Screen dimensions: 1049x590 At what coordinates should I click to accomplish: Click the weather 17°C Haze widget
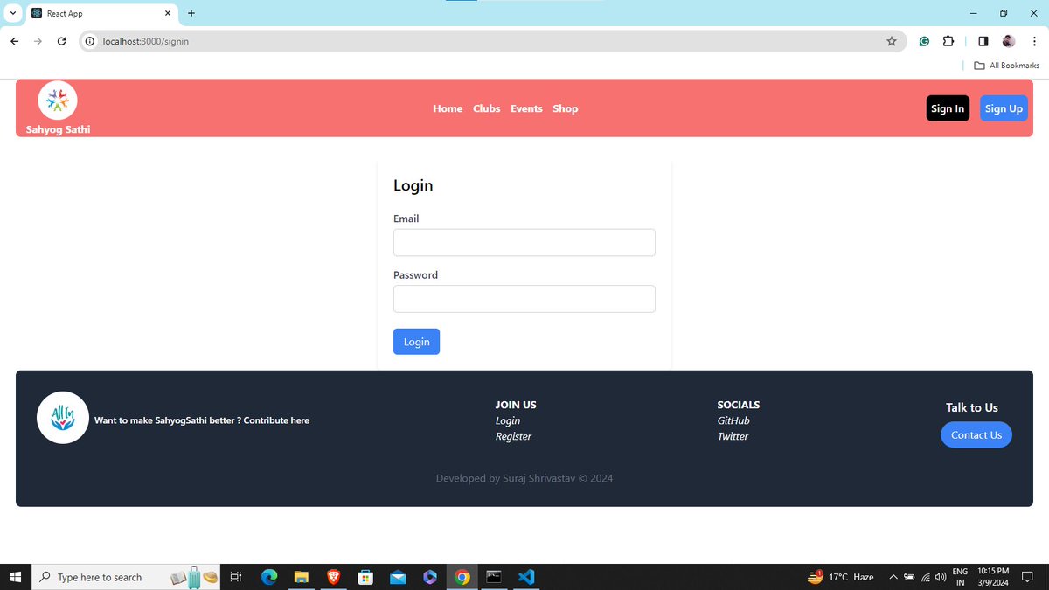pos(840,577)
